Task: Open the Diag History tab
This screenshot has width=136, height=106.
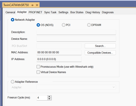Action: coord(93,12)
